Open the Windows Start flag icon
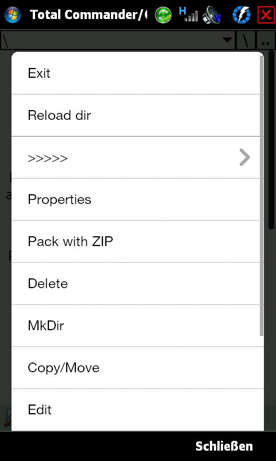This screenshot has height=461, width=276. [12, 15]
